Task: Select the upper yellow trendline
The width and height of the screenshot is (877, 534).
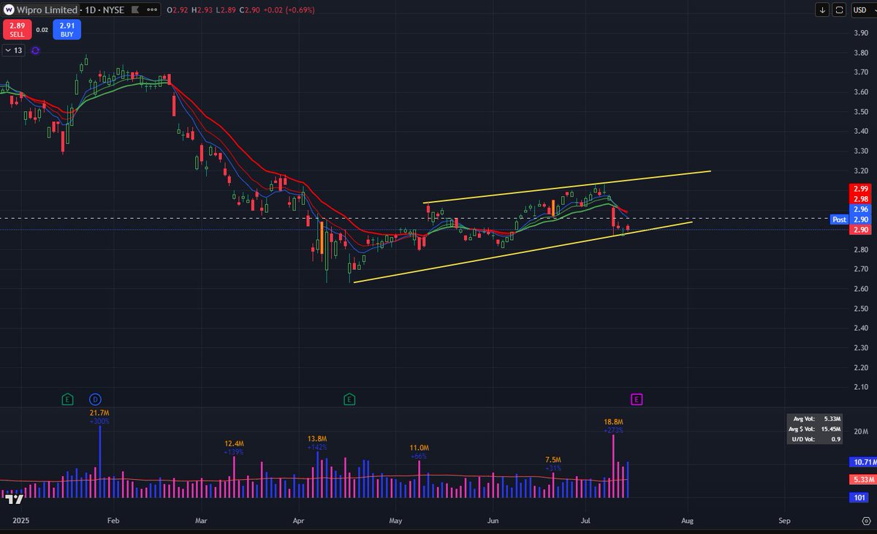Action: 566,187
